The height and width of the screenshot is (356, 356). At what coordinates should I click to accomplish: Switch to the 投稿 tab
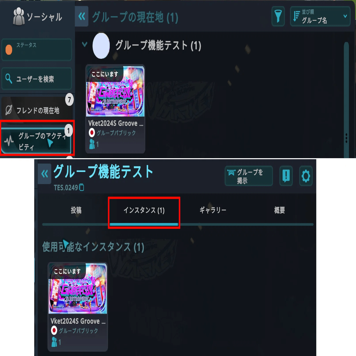tap(76, 210)
